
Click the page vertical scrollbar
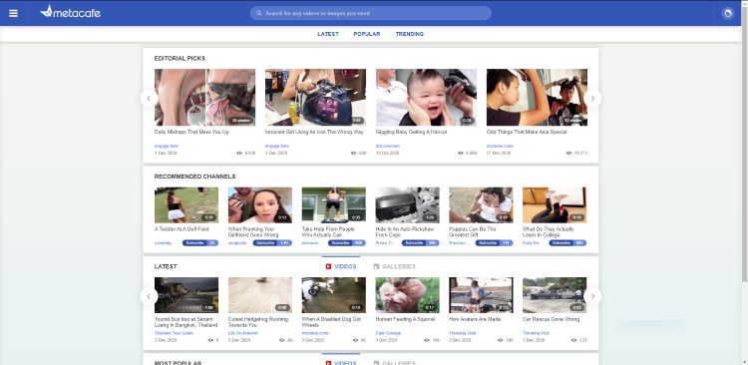pyautogui.click(x=744, y=144)
